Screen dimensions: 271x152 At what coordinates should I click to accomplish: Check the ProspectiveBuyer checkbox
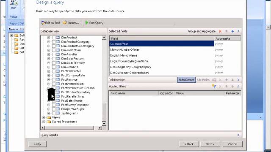(54, 109)
